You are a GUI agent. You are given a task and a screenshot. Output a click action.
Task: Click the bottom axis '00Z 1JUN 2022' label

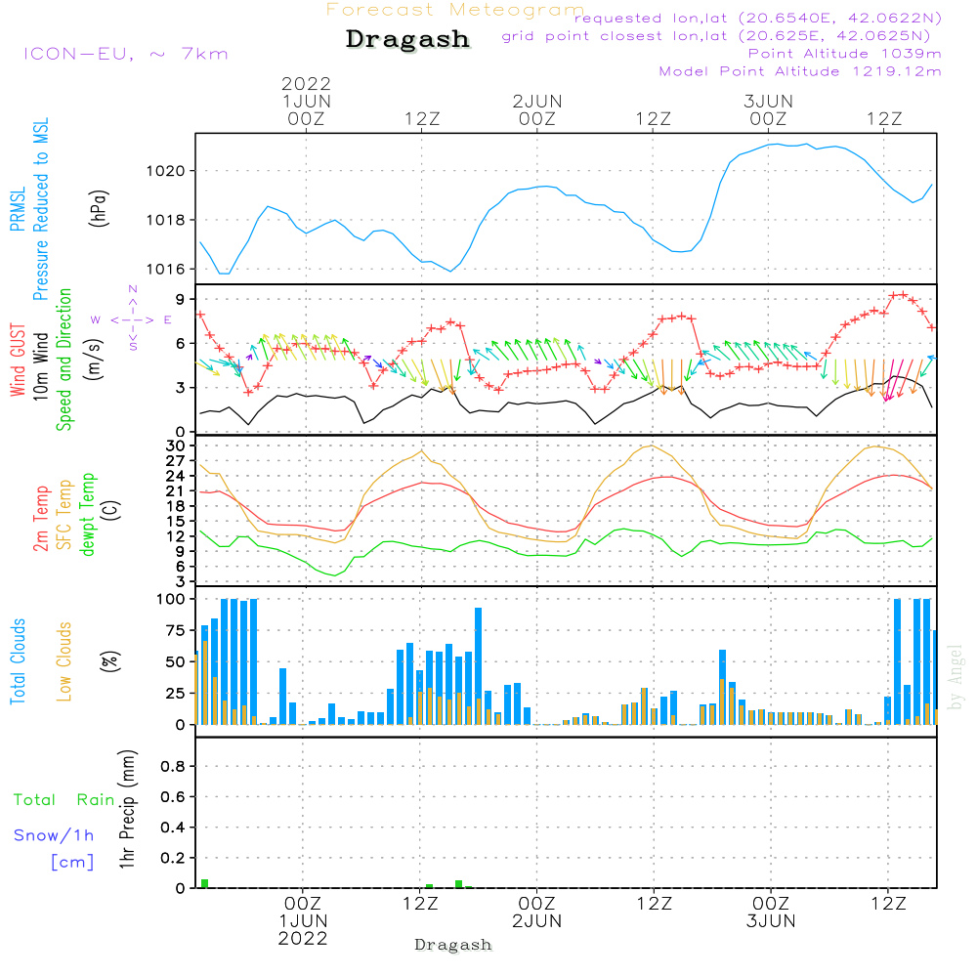[x=303, y=921]
